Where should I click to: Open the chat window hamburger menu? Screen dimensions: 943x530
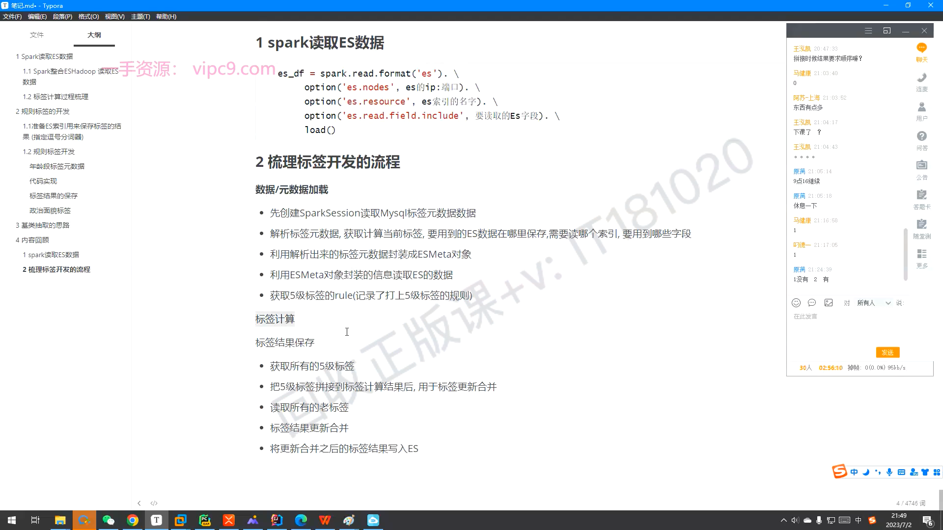(868, 31)
